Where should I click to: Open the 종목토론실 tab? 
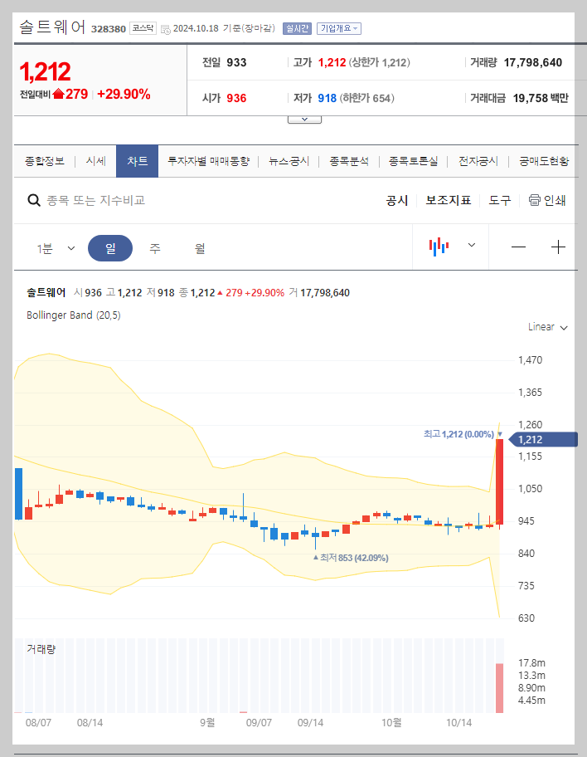point(414,161)
